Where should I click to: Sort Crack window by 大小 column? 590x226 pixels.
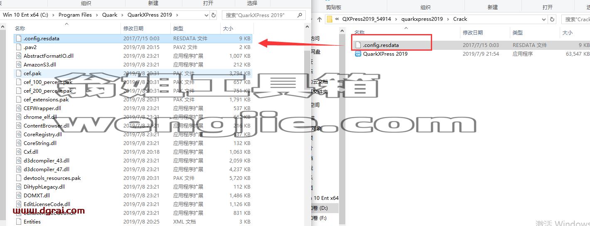click(568, 32)
